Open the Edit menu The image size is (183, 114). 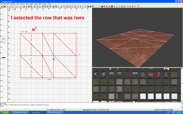[5, 4]
